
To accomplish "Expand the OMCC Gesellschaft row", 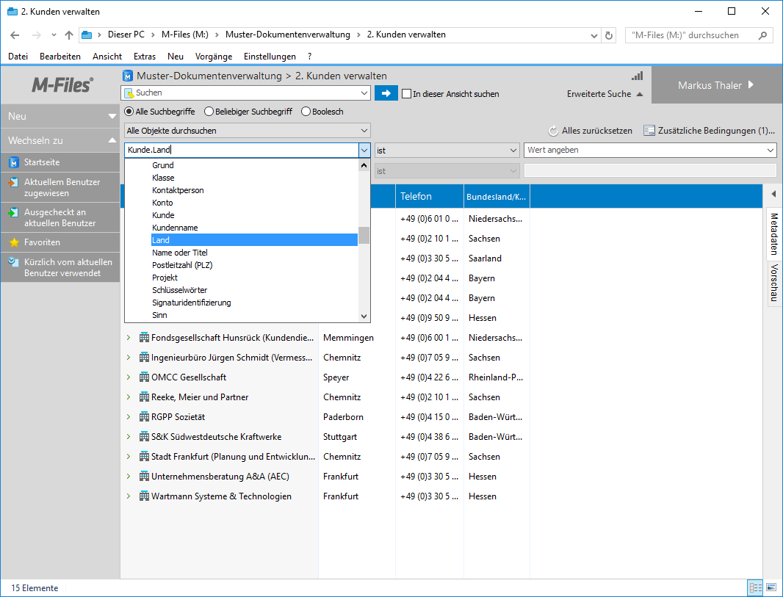I will tap(128, 377).
